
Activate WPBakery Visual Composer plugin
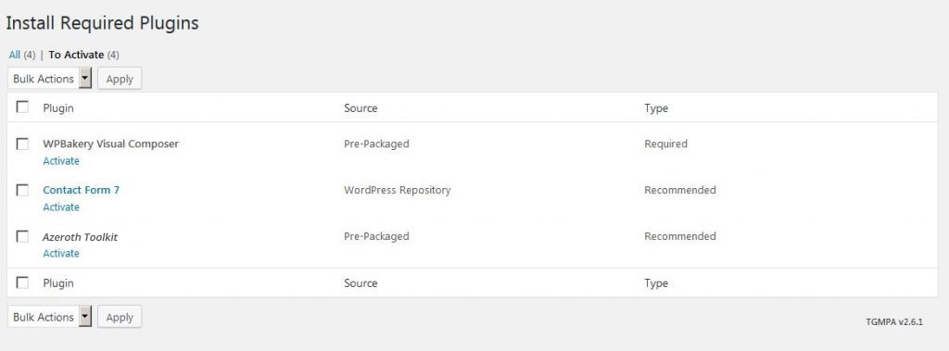61,161
